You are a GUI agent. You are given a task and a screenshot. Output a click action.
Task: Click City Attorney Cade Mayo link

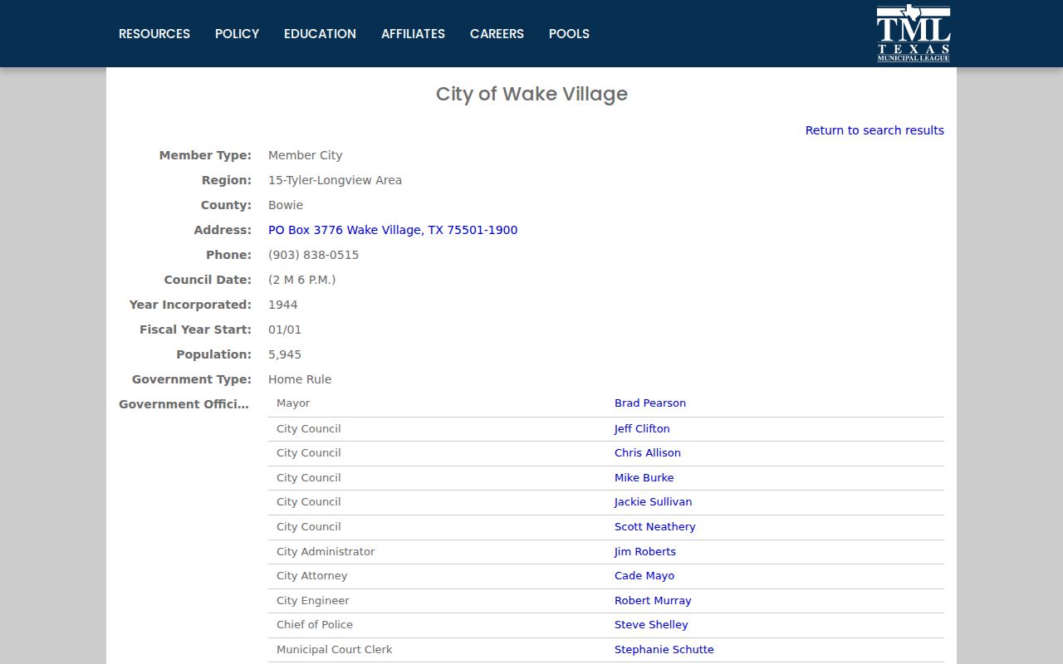pos(644,576)
